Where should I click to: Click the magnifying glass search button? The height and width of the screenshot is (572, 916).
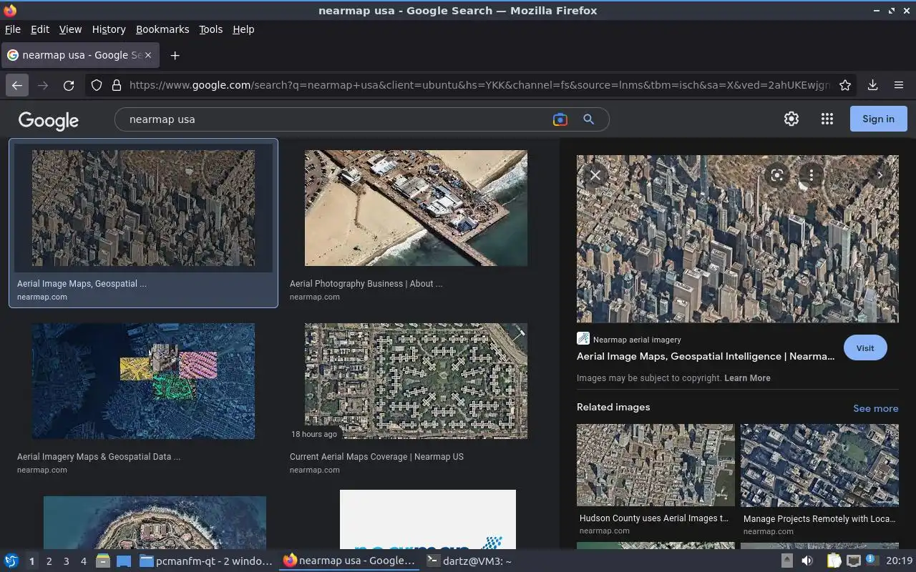pyautogui.click(x=588, y=119)
